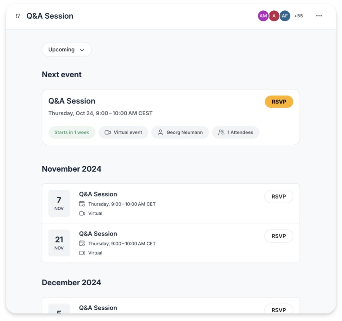Open the three-dot more options menu
This screenshot has height=321, width=342.
click(319, 16)
